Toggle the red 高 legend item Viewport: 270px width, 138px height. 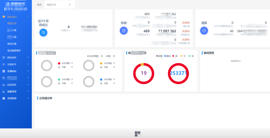pyautogui.click(x=175, y=56)
